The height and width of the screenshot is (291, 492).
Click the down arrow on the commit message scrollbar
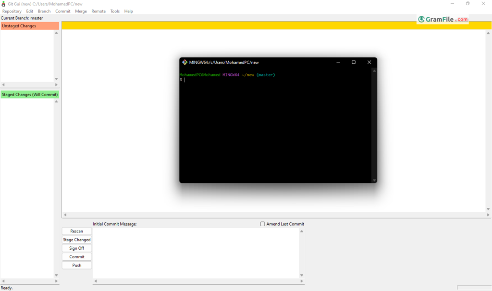[302, 275]
